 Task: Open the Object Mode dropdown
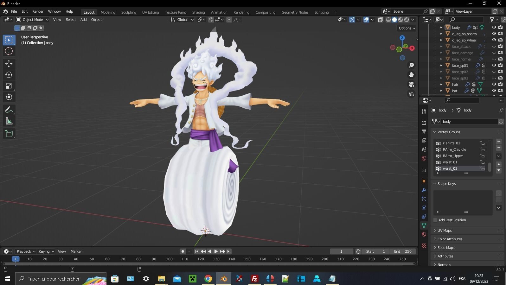tap(32, 20)
